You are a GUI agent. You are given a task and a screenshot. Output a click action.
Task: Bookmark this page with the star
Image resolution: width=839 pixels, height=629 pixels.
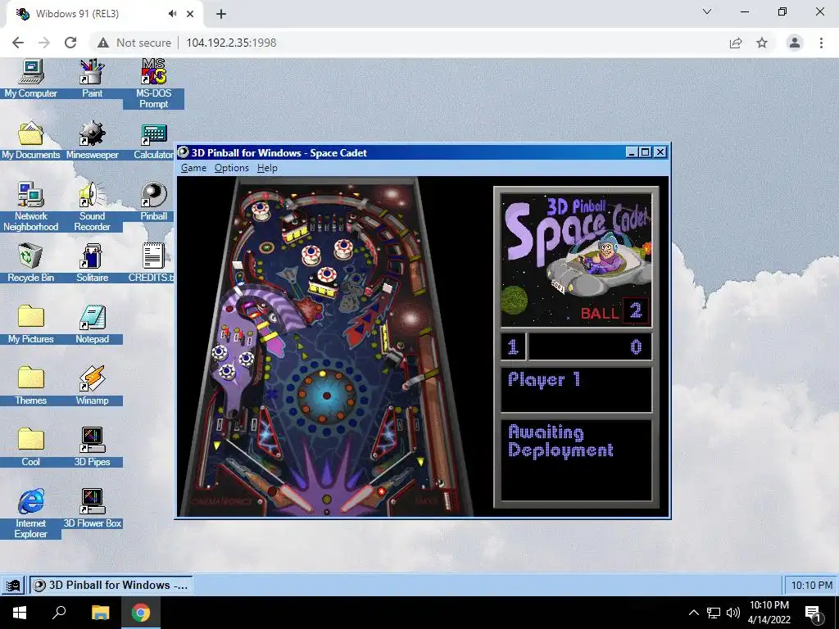[x=762, y=43]
